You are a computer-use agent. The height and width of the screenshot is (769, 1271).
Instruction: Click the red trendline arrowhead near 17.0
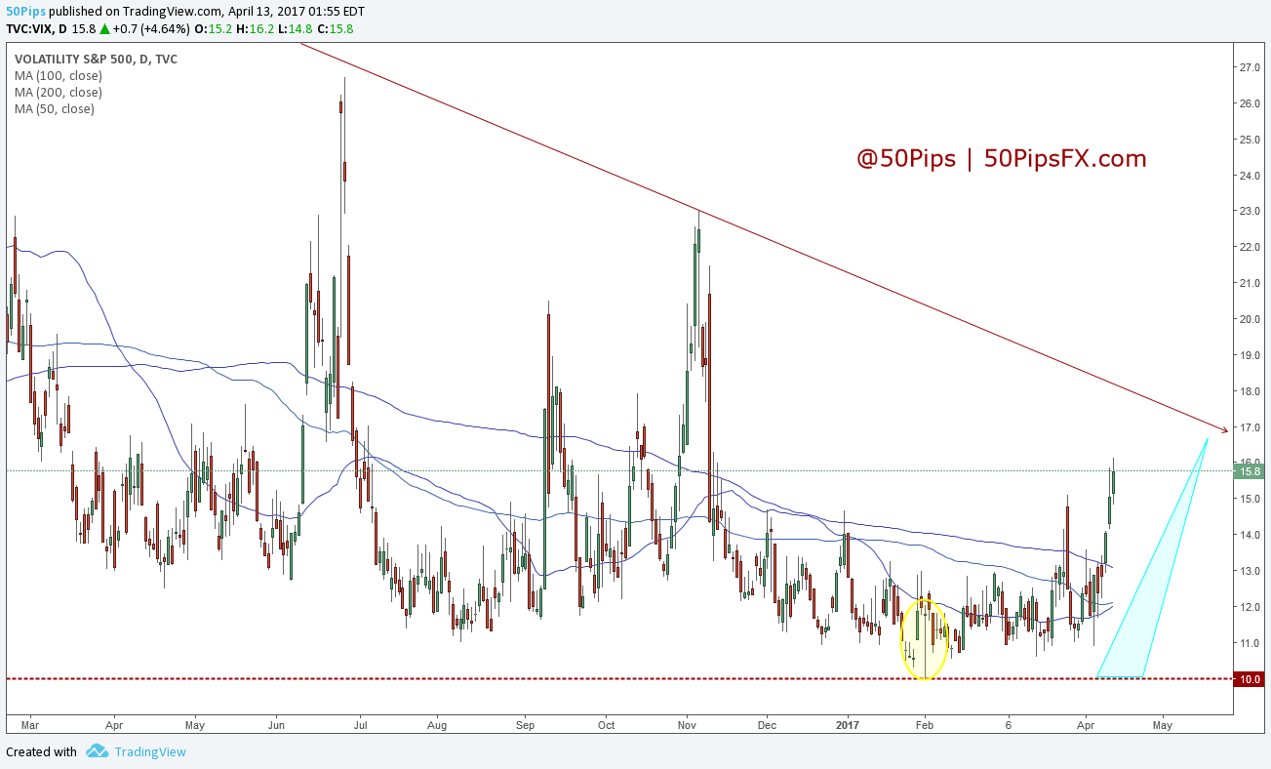point(1223,429)
